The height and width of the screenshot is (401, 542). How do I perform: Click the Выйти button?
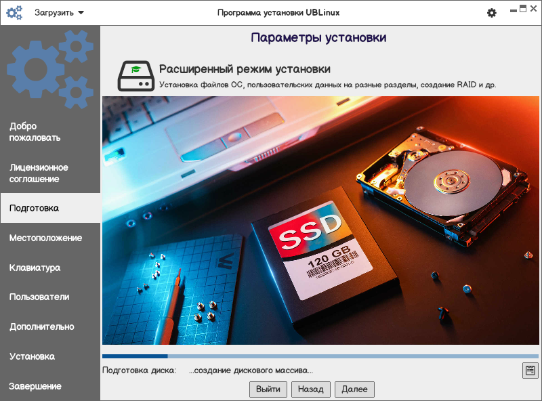coord(268,389)
